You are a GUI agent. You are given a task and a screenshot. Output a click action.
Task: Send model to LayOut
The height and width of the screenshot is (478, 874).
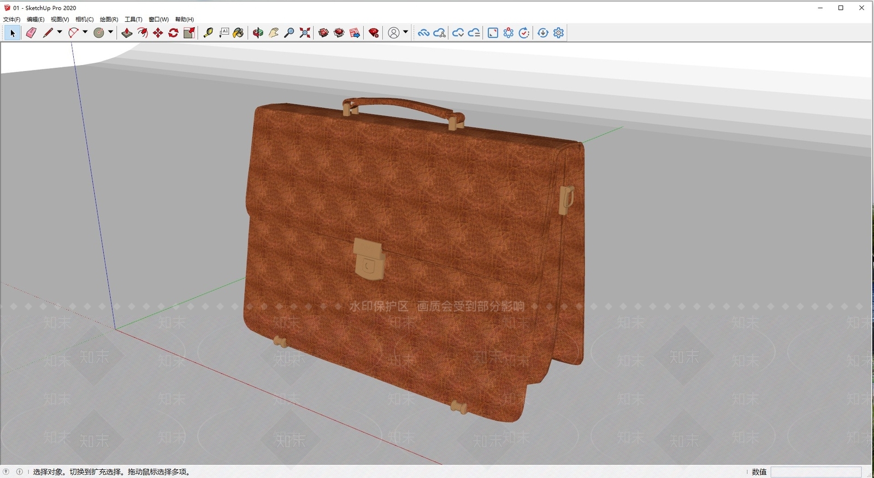click(x=355, y=33)
